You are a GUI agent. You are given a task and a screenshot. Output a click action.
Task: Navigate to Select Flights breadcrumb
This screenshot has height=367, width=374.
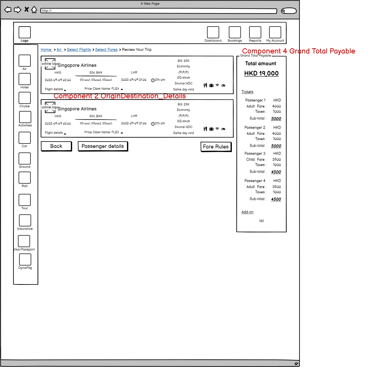tap(79, 50)
